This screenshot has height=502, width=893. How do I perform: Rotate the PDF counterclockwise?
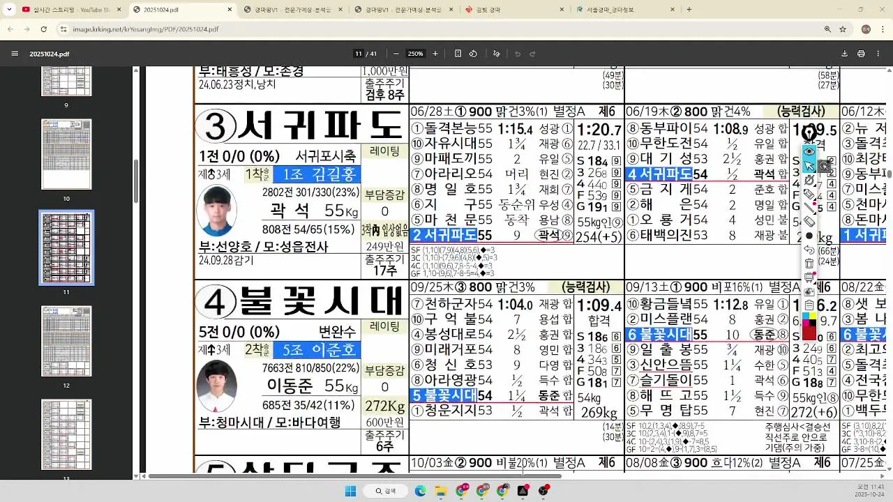pyautogui.click(x=473, y=54)
